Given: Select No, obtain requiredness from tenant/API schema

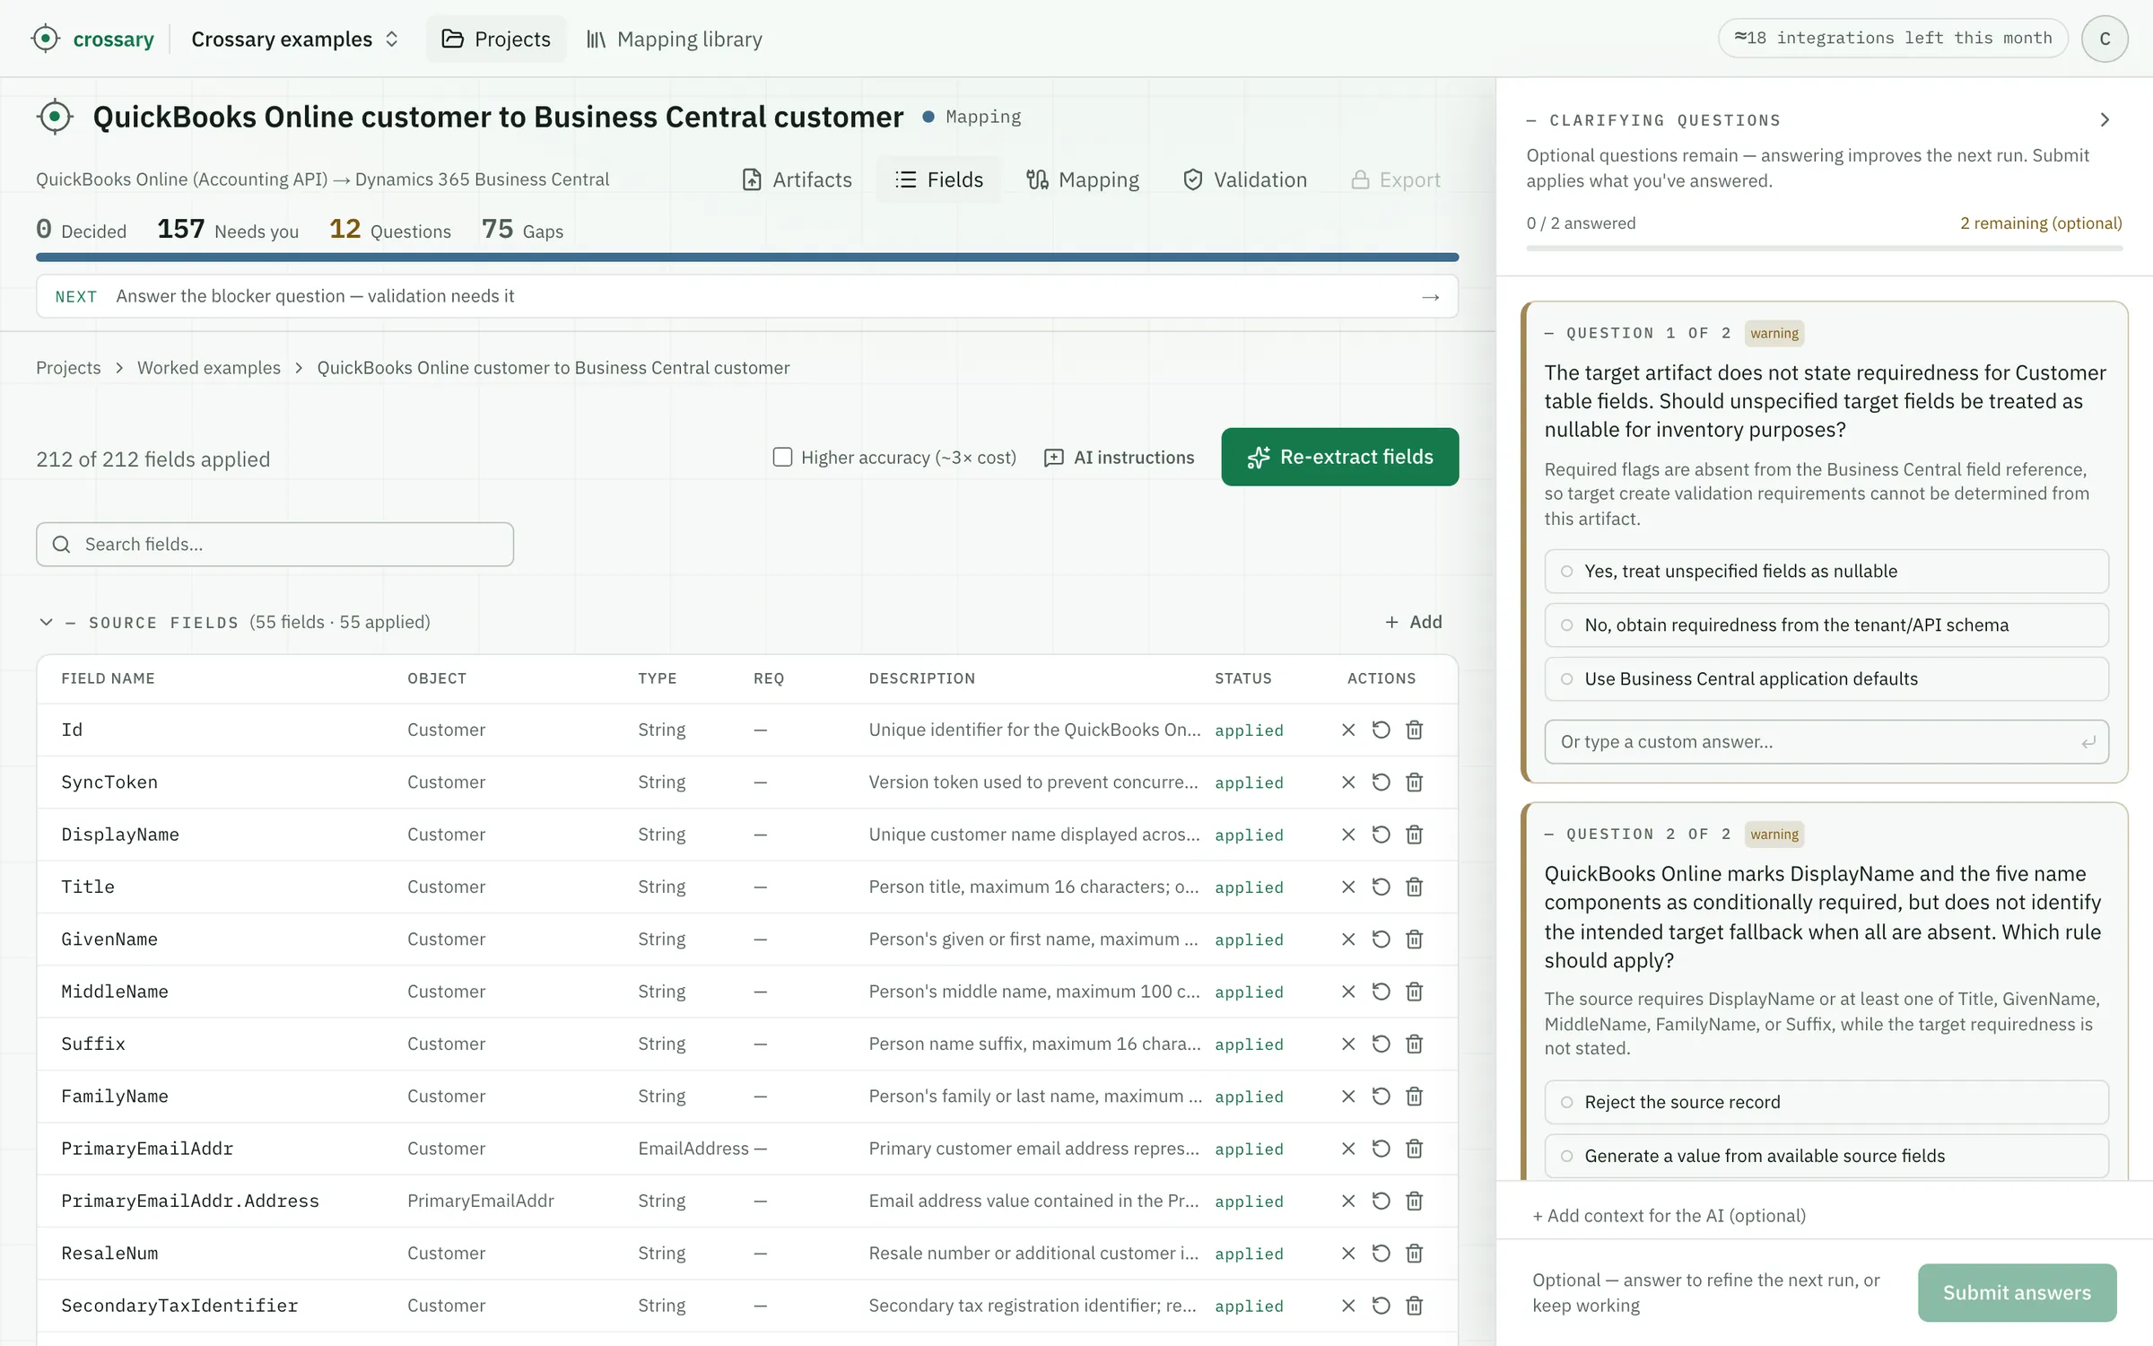Looking at the screenshot, I should click(x=1826, y=625).
